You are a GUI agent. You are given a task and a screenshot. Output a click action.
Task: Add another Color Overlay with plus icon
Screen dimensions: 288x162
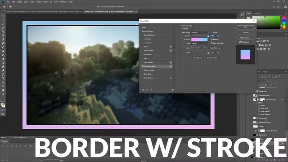171,63
